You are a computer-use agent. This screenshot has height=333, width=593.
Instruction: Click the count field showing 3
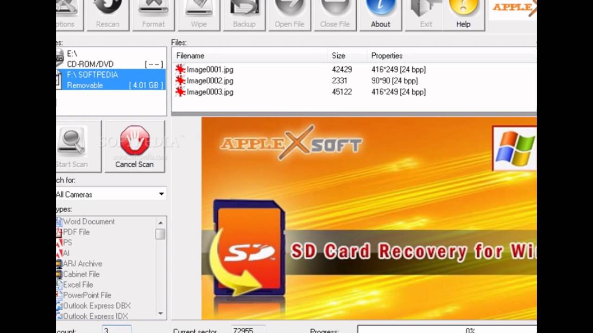[x=117, y=329]
